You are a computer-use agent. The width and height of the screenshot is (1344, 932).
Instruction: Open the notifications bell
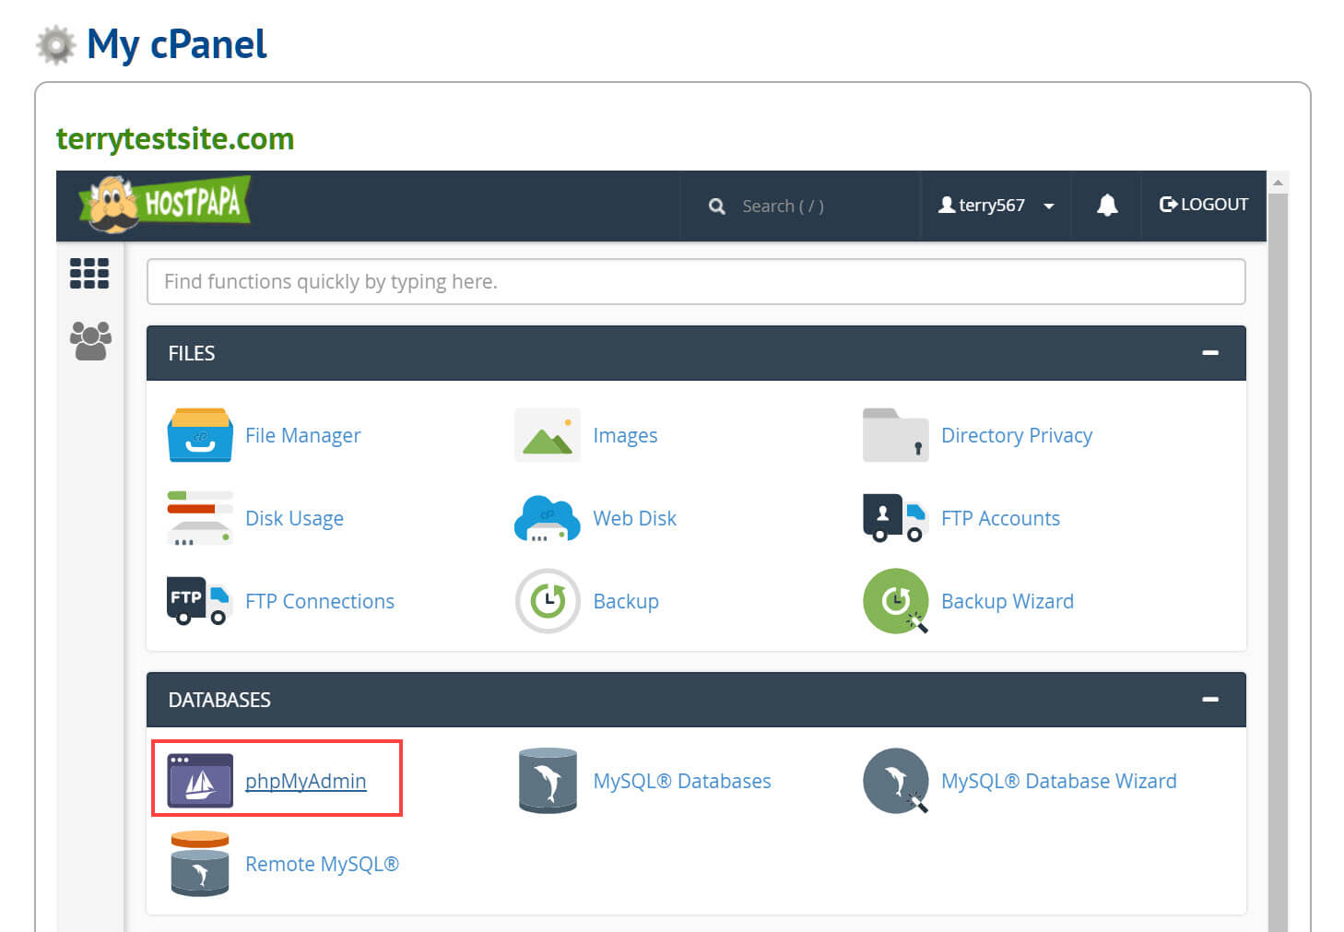[x=1107, y=205]
